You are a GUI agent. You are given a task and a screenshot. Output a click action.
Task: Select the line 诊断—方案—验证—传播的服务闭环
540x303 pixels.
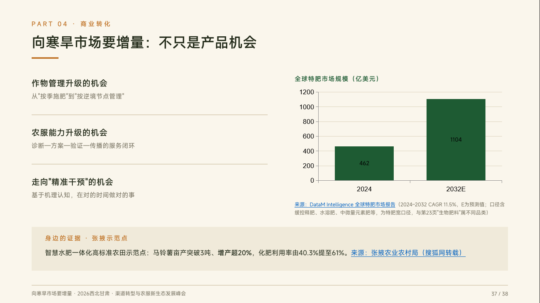click(83, 146)
